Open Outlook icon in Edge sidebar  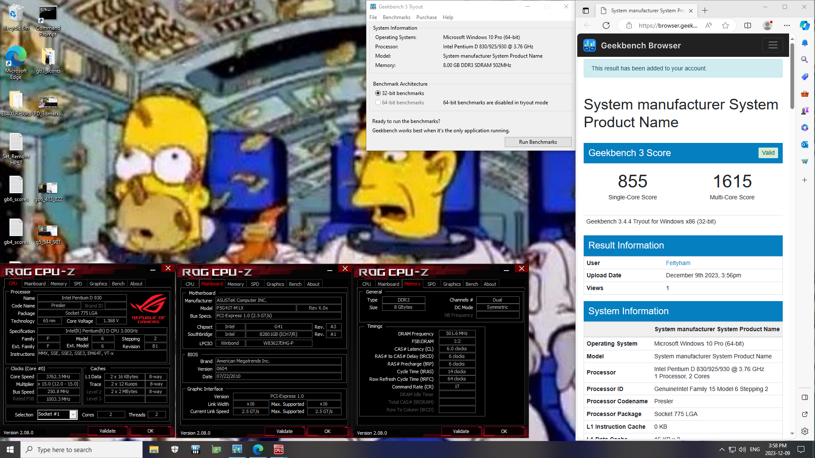pos(804,145)
